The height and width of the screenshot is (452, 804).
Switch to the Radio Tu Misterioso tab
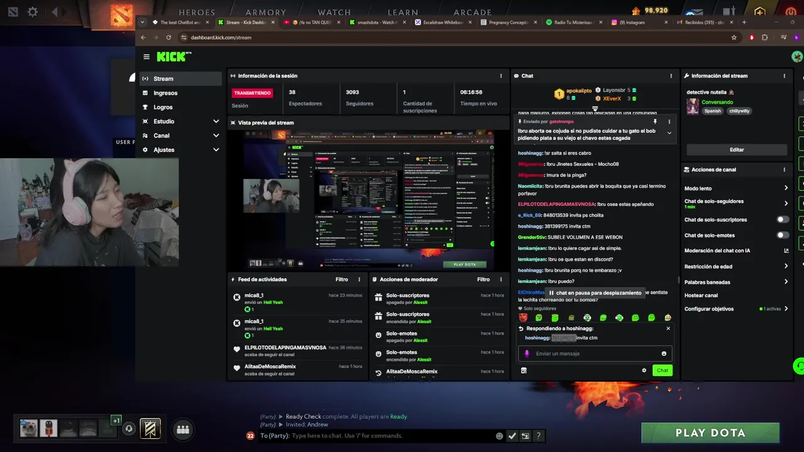pos(572,23)
